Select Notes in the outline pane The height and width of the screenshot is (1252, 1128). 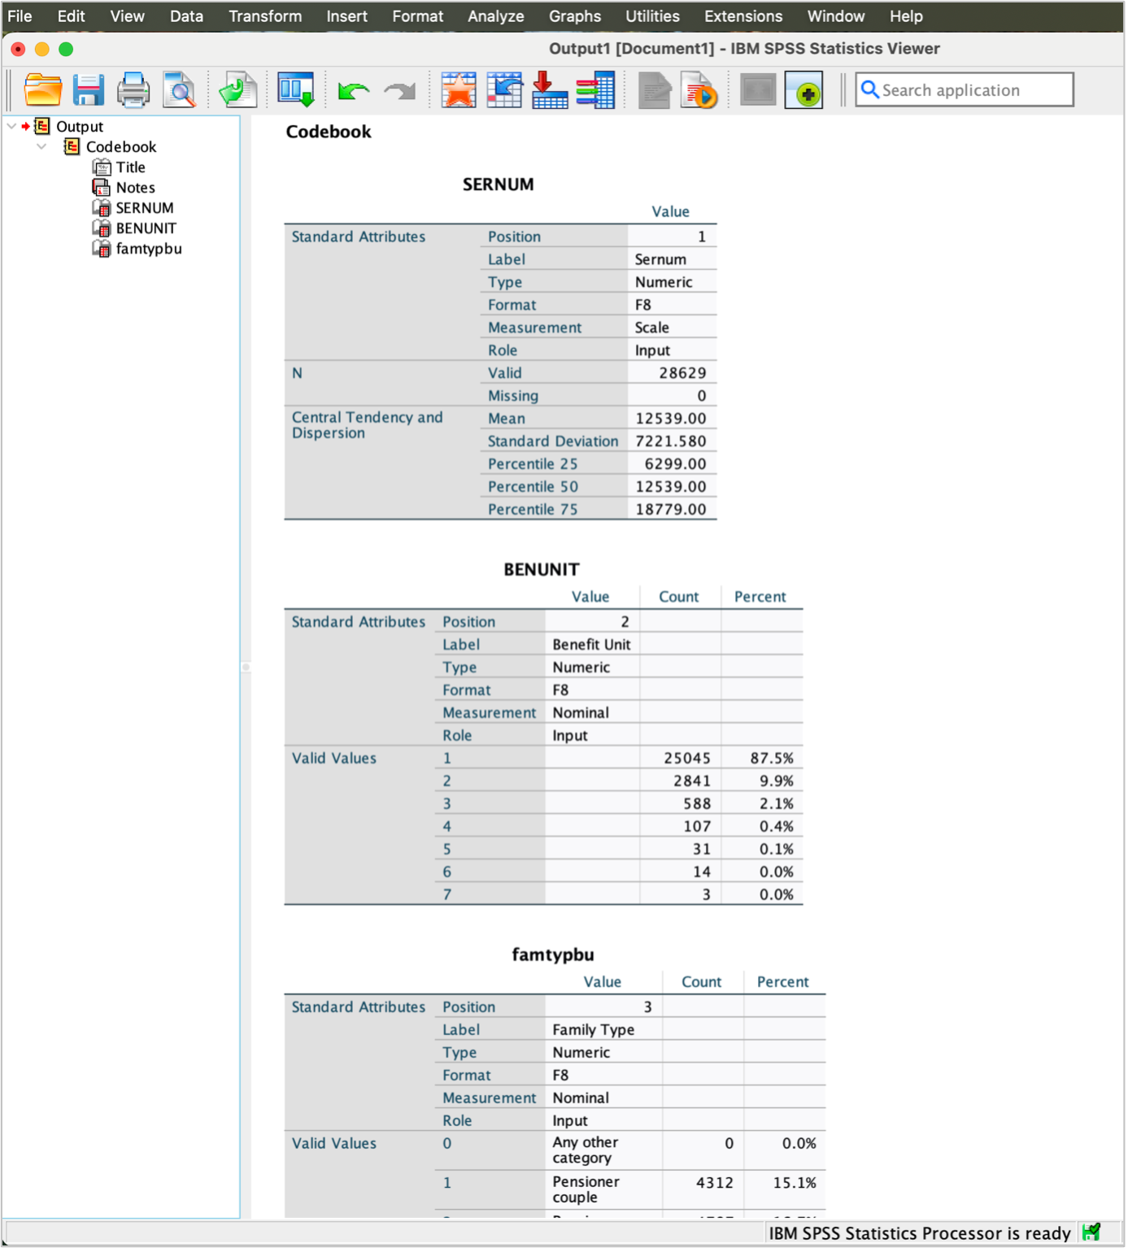click(x=135, y=187)
